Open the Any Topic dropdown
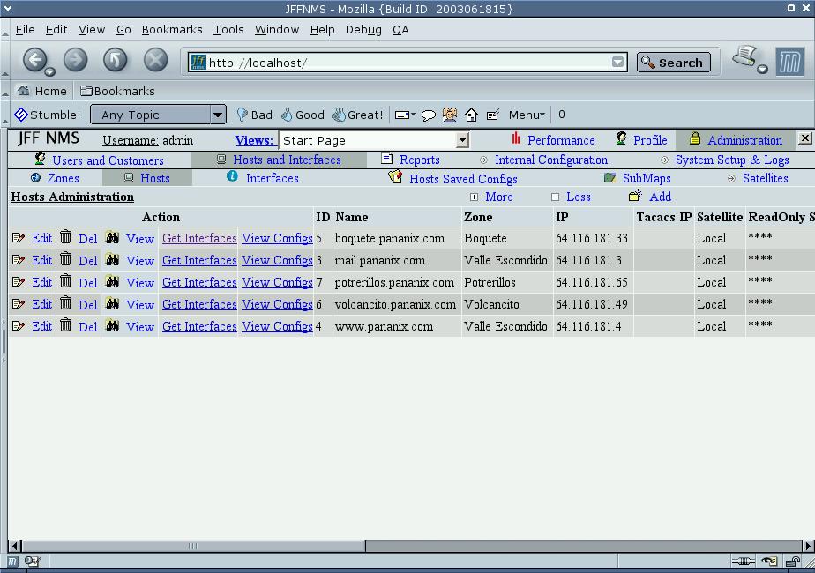The image size is (815, 573). tap(159, 115)
